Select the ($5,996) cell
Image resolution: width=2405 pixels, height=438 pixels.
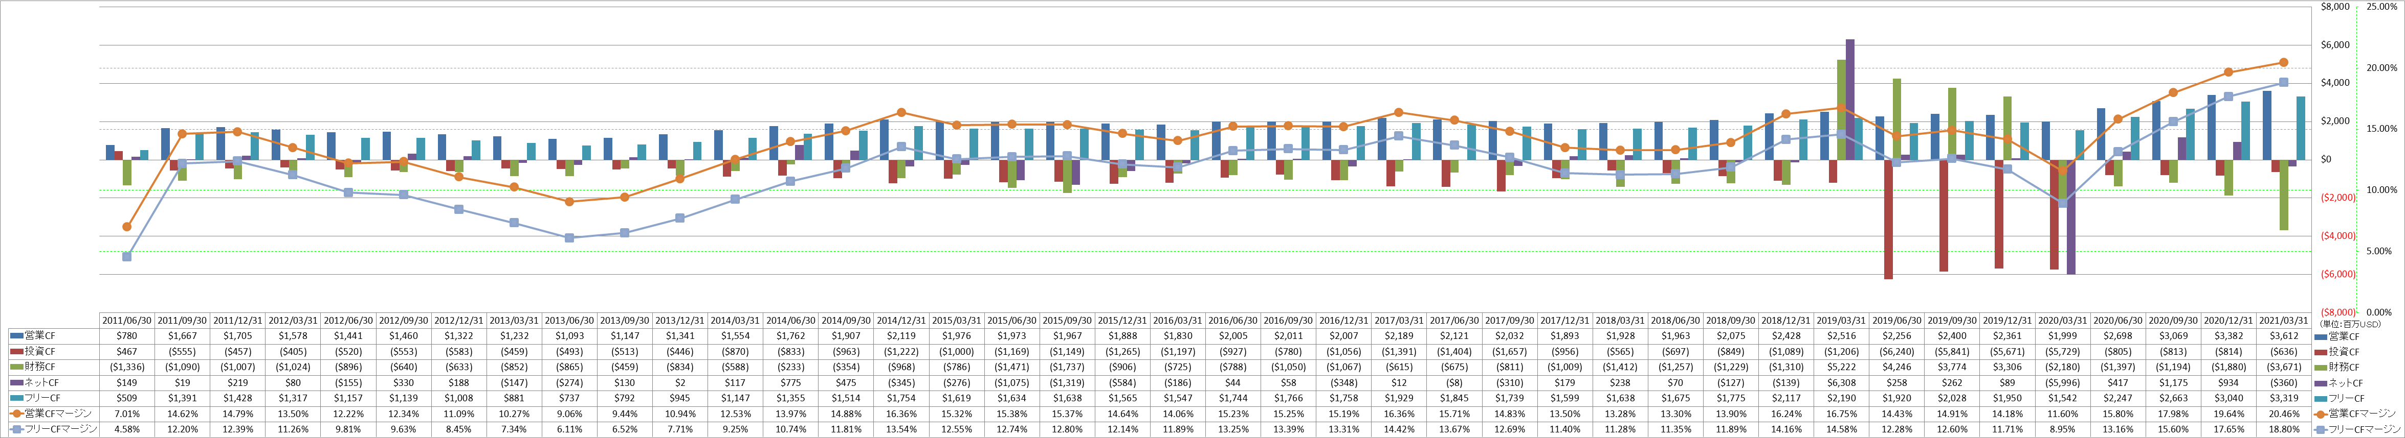pyautogui.click(x=2061, y=383)
